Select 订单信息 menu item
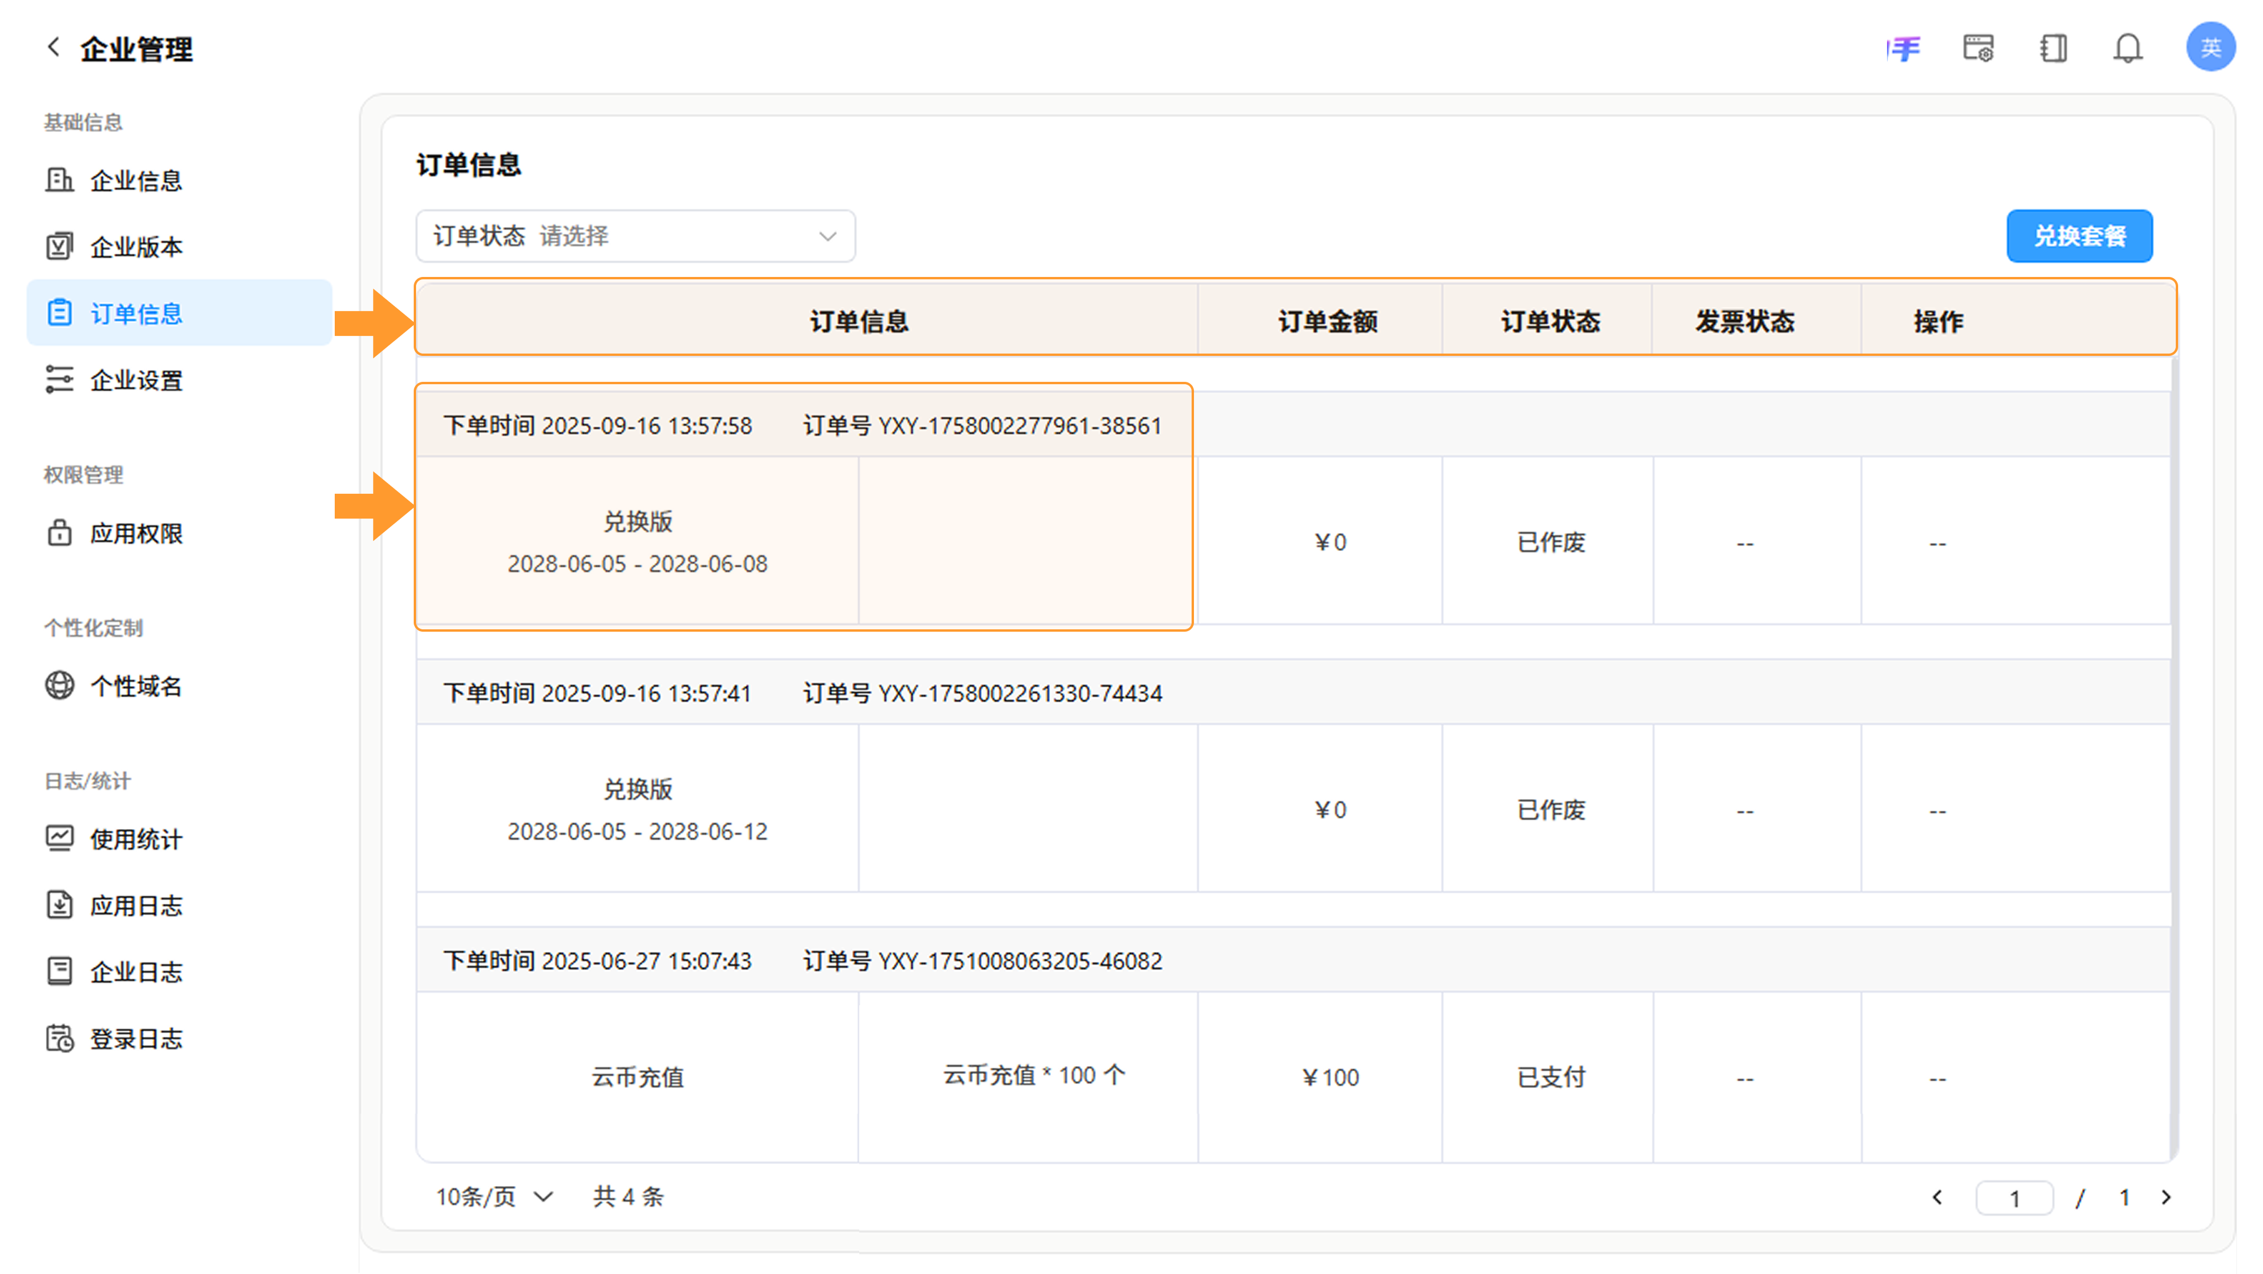 179,313
